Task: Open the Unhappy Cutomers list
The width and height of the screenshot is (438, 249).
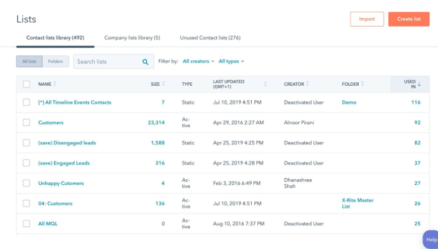Action: point(61,183)
